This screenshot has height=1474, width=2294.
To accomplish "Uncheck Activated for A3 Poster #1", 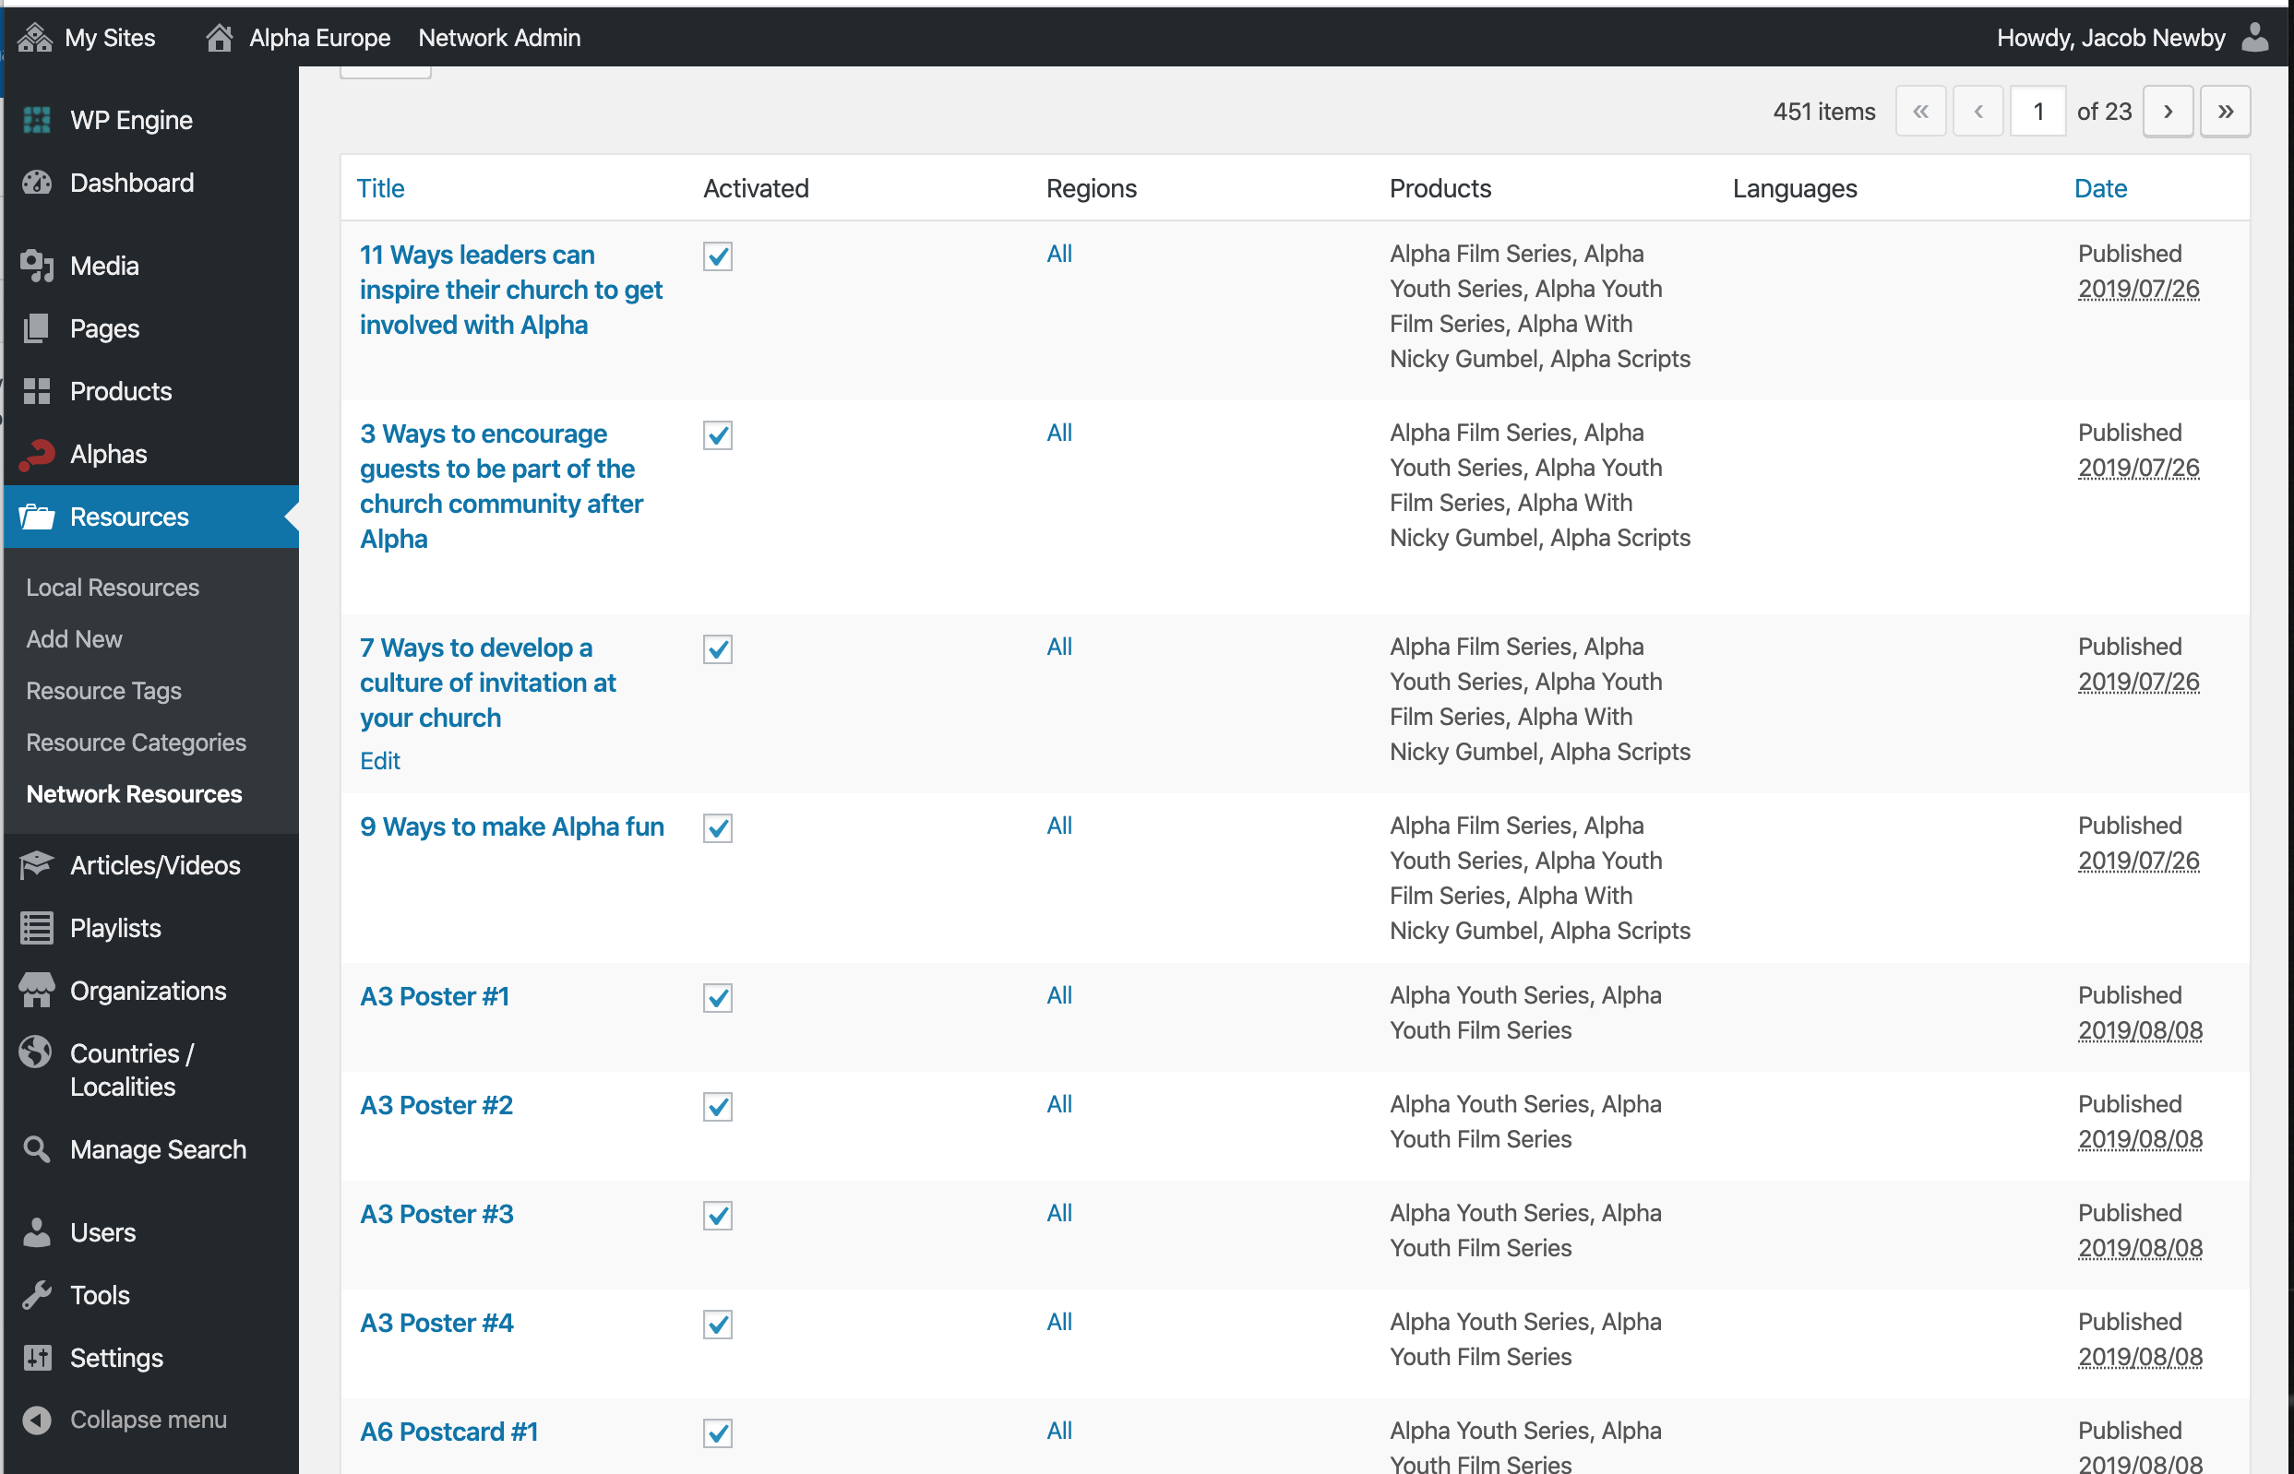I will pyautogui.click(x=717, y=997).
